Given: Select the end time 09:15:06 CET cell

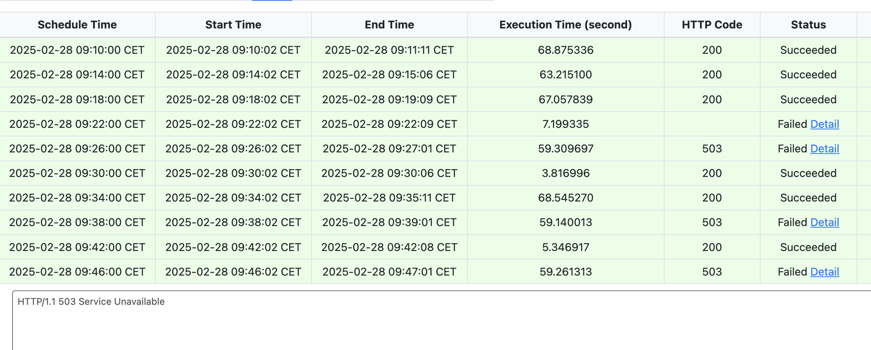Looking at the screenshot, I should click(389, 74).
